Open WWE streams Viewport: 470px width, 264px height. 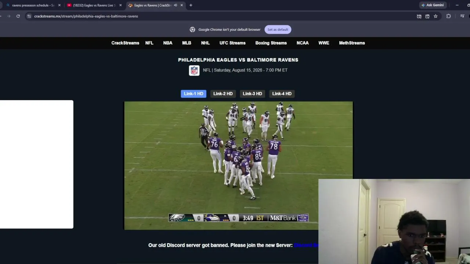324,43
